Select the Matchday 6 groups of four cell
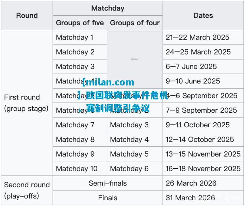This screenshot has width=245, height=206. 135,169
